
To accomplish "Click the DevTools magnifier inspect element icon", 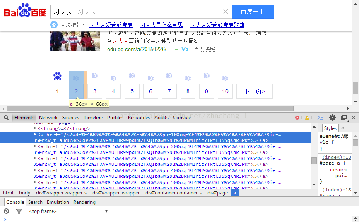I will tap(6, 118).
